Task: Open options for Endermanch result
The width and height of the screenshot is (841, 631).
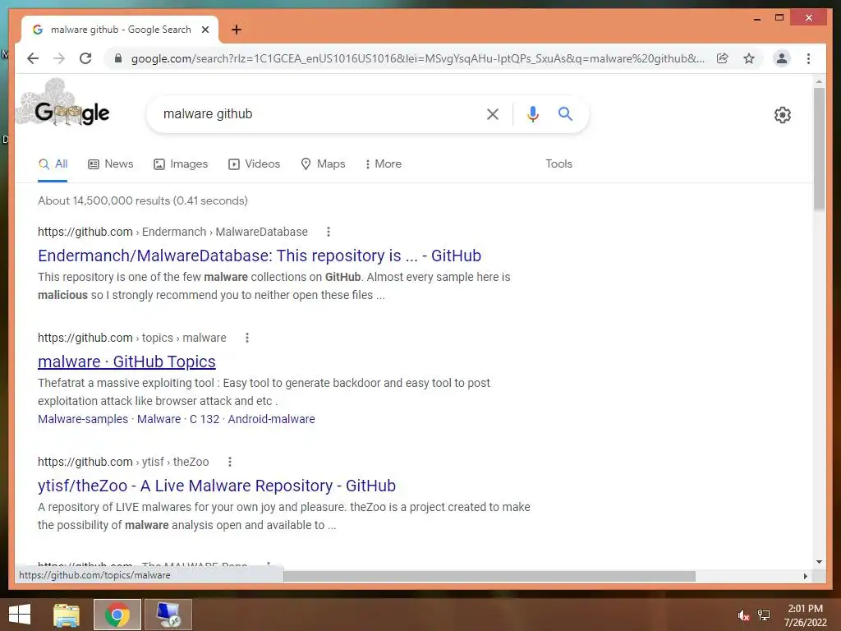Action: pyautogui.click(x=329, y=232)
